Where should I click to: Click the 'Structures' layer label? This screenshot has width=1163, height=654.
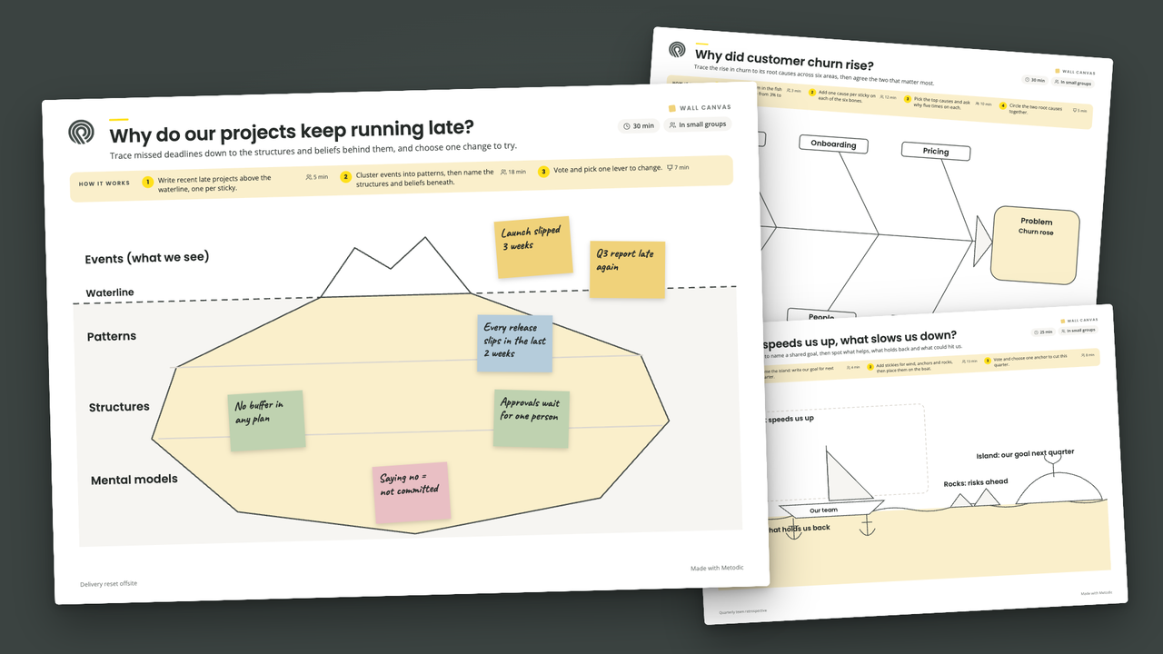(119, 407)
